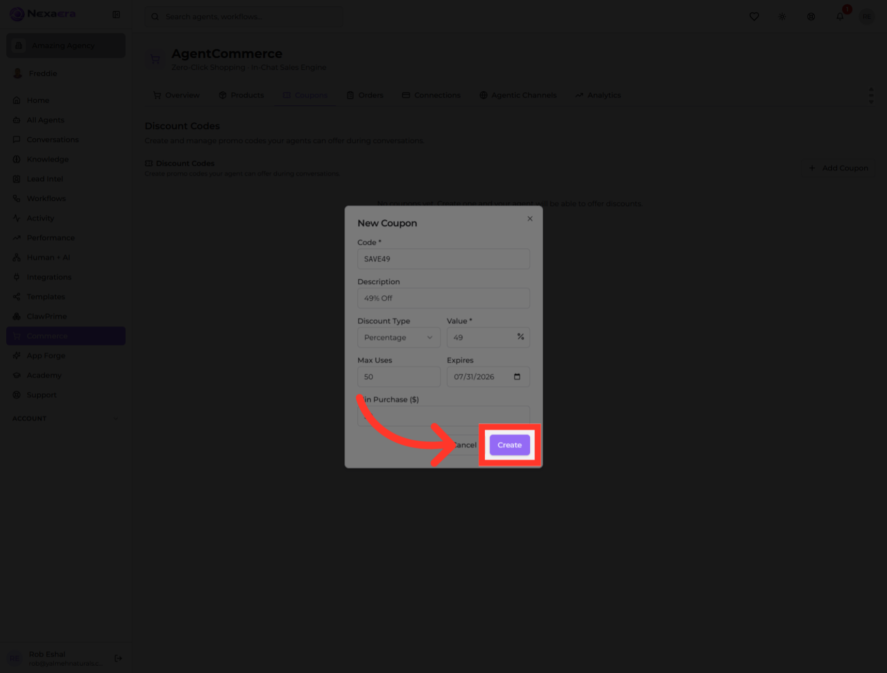Open Templates in sidebar
The height and width of the screenshot is (673, 887).
[x=66, y=297]
